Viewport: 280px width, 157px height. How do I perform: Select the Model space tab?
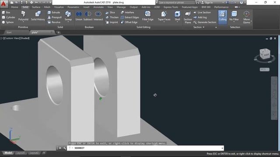click(x=8, y=153)
